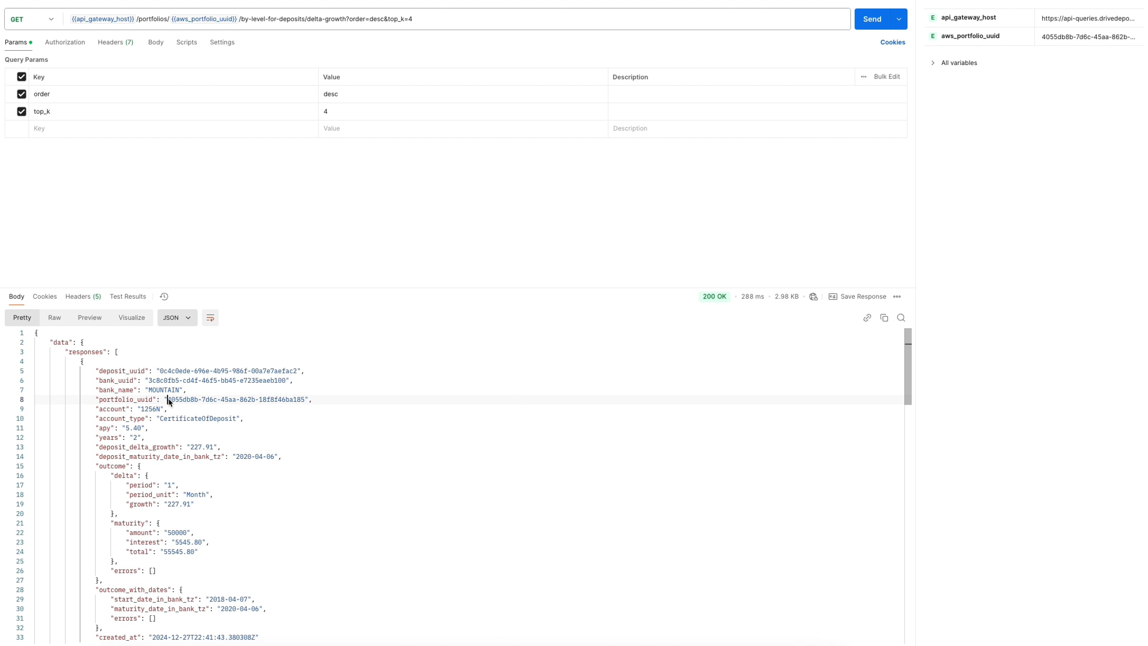This screenshot has width=1148, height=646.
Task: Switch to the Params request tab
Action: tap(18, 42)
